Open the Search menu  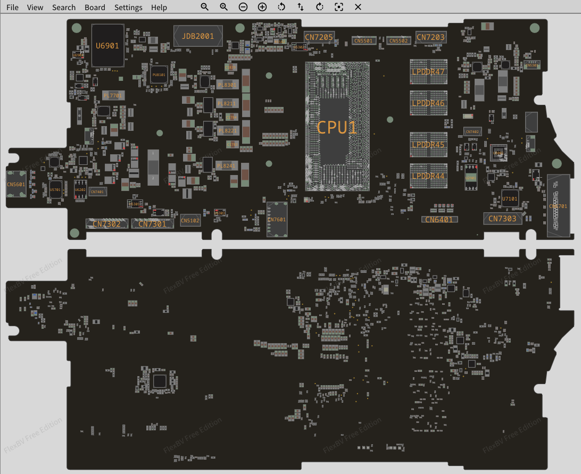pos(64,7)
